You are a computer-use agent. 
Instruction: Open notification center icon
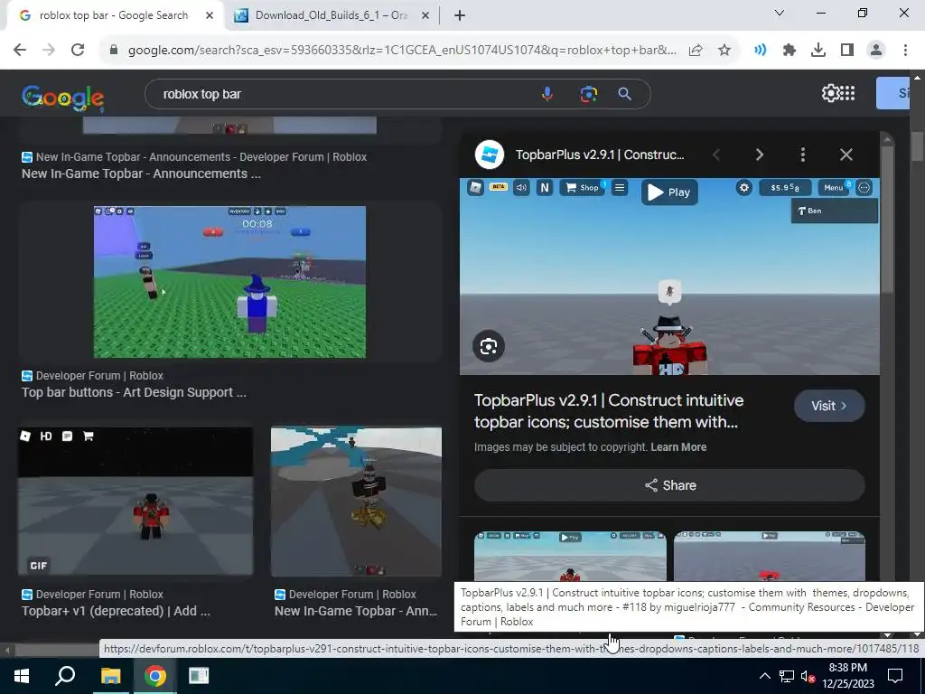895,676
